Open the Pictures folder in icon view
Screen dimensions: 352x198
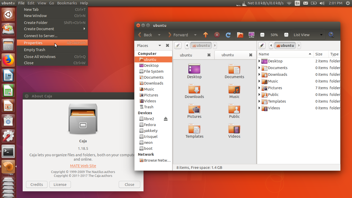(x=194, y=111)
